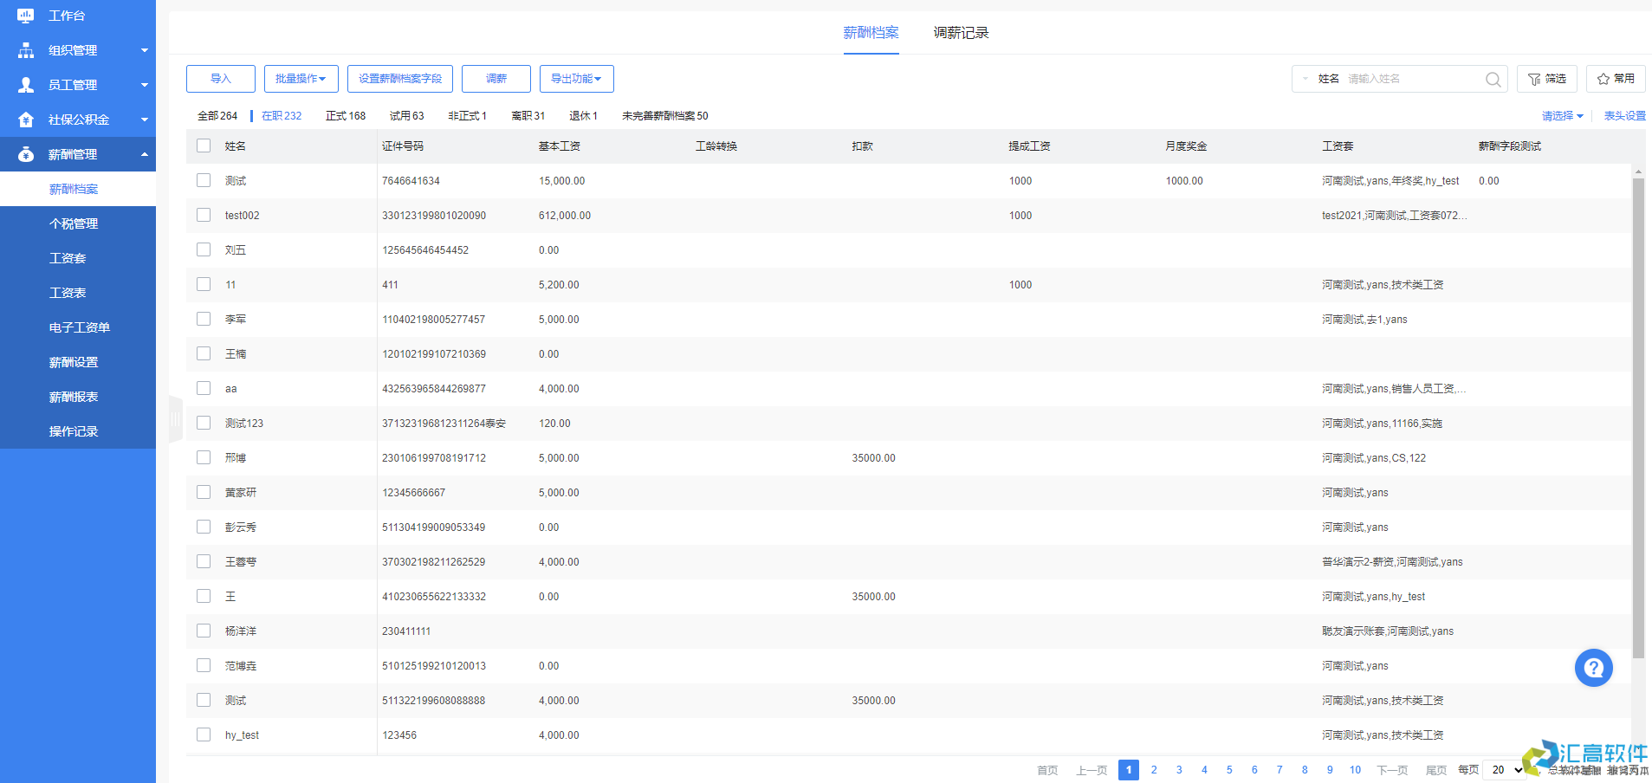Click the 导入 import button

click(221, 79)
